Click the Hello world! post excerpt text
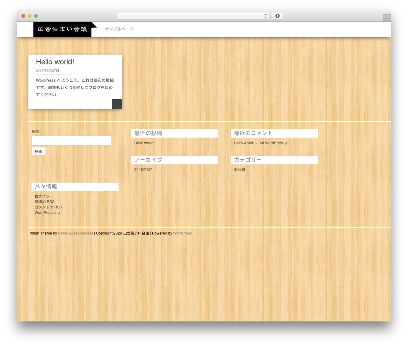Viewport: 408px width, 346px height. (x=75, y=87)
